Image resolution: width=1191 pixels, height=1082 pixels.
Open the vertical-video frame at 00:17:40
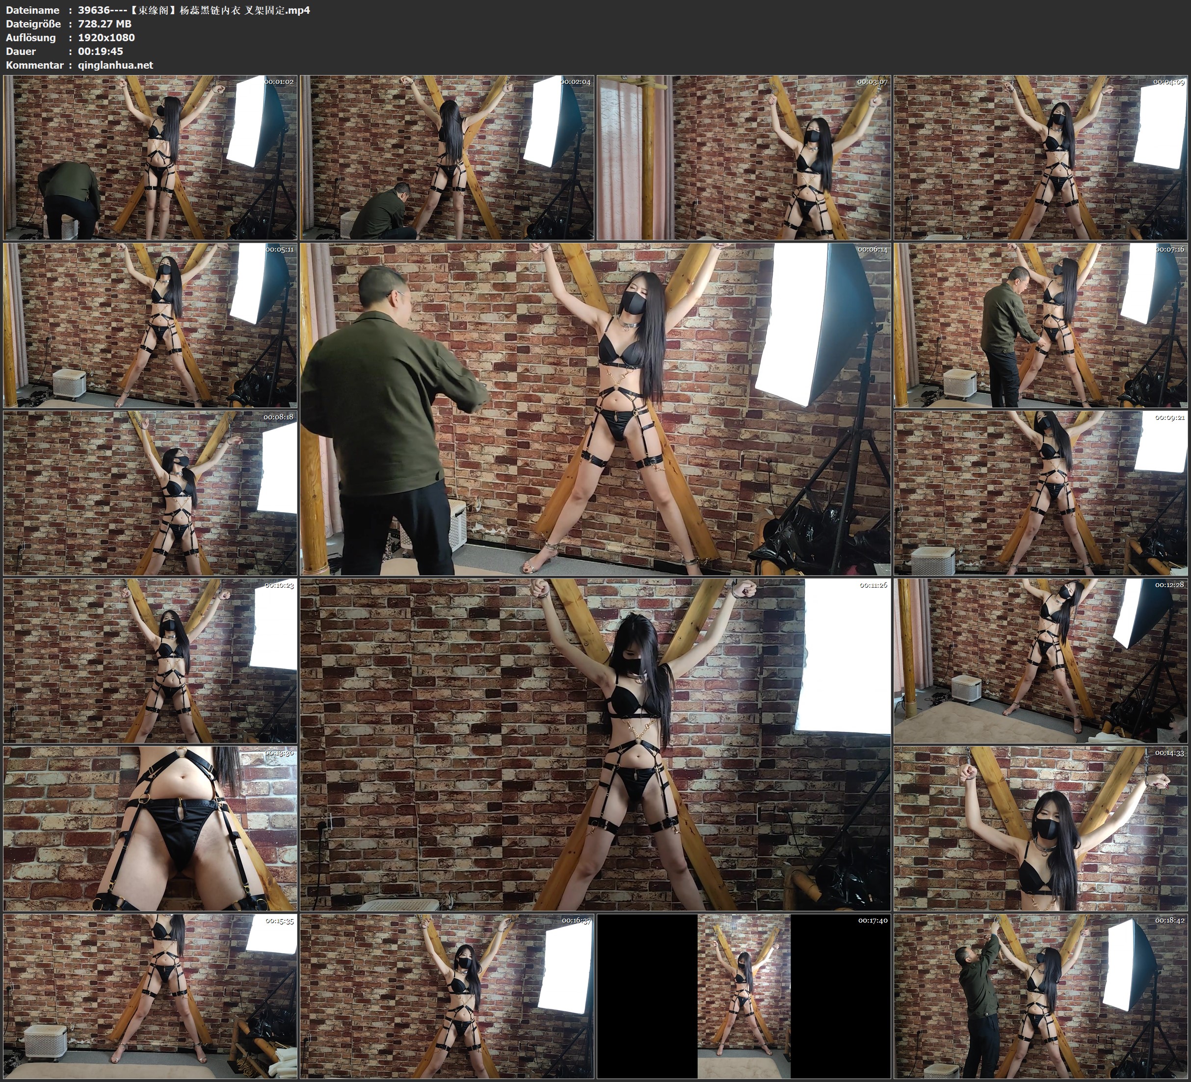[x=744, y=996]
